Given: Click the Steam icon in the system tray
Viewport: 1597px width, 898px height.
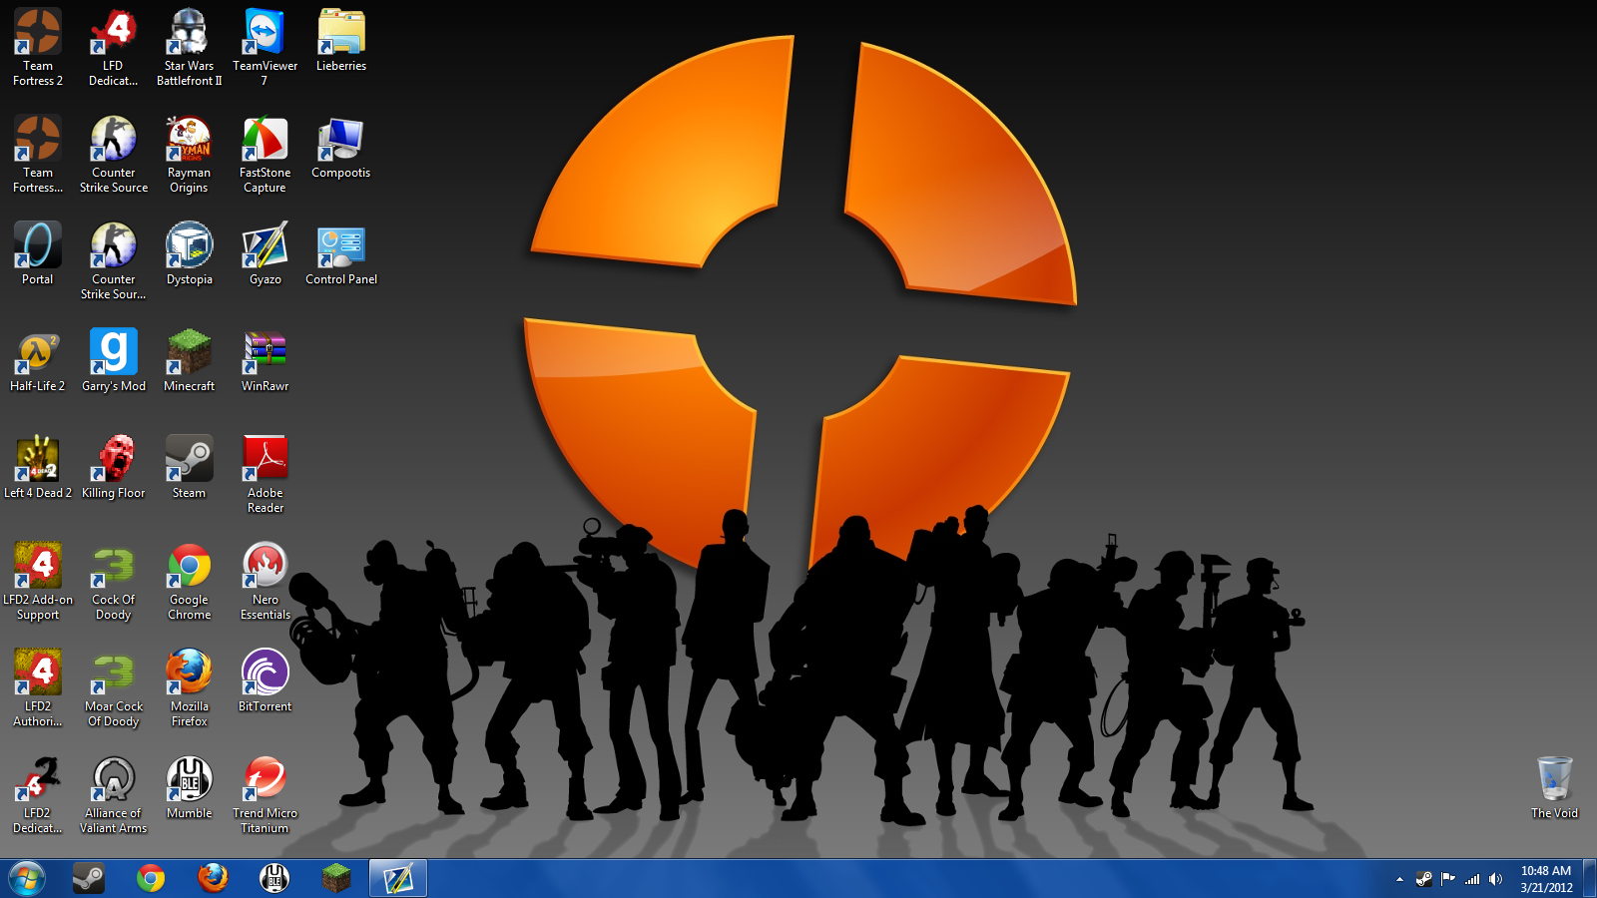Looking at the screenshot, I should 1424,879.
